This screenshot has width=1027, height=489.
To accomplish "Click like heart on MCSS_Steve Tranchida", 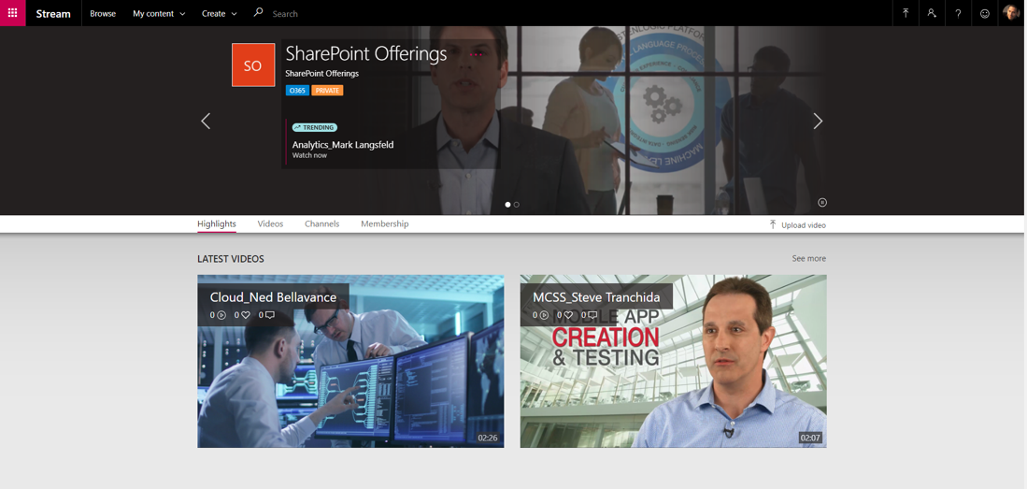I will point(568,315).
